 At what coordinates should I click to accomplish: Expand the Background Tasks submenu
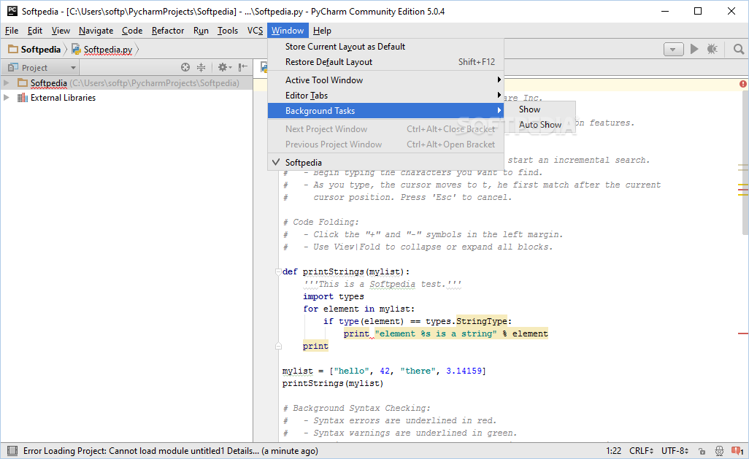point(385,110)
